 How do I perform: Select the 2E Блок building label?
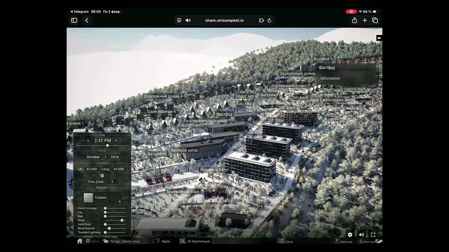[255, 137]
